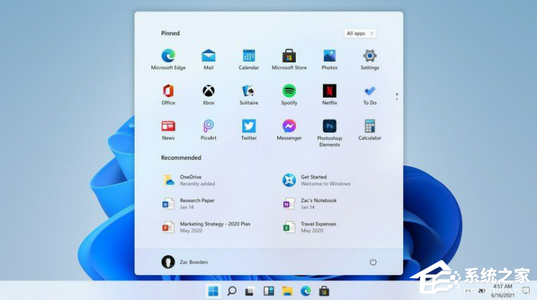Open the News app
The height and width of the screenshot is (300, 537).
click(168, 130)
